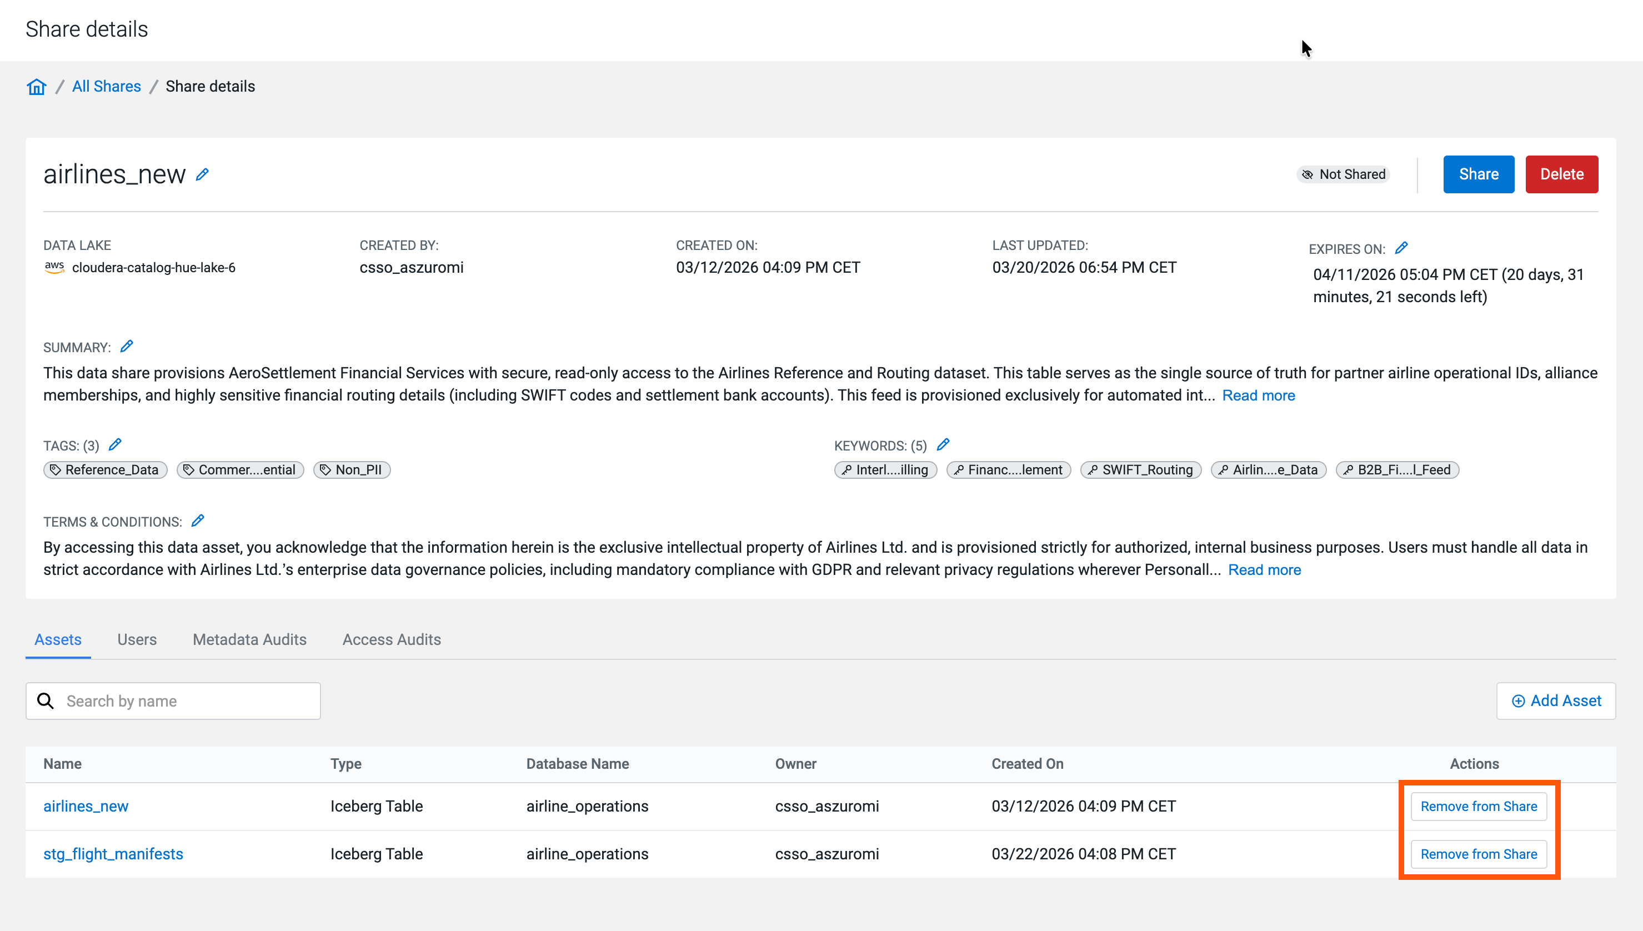The width and height of the screenshot is (1643, 931).
Task: Open the Metadata Audits tab
Action: click(249, 639)
